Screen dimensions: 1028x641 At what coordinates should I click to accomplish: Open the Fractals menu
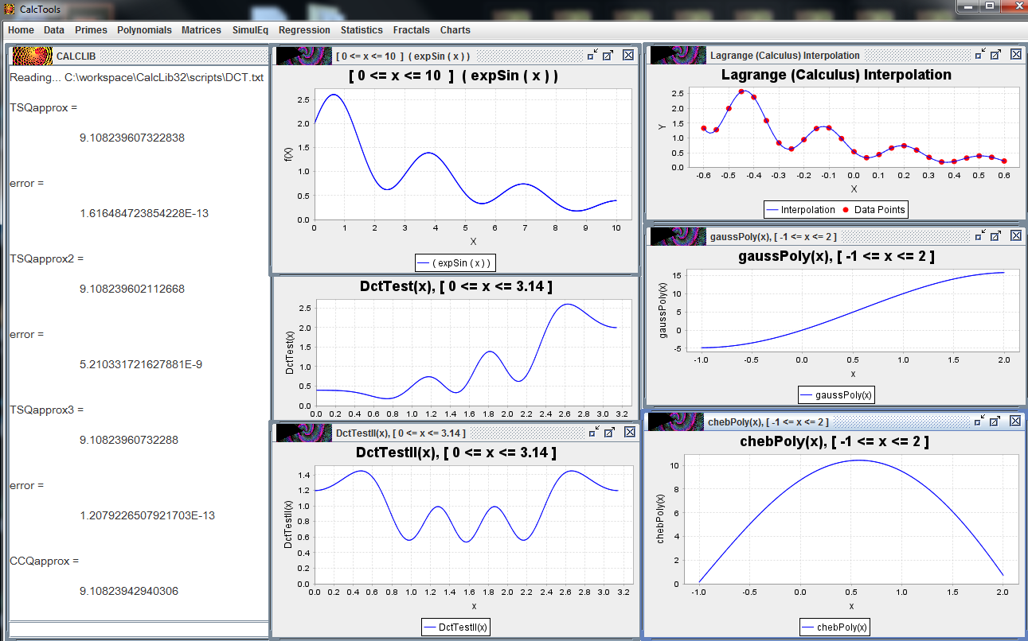click(411, 30)
